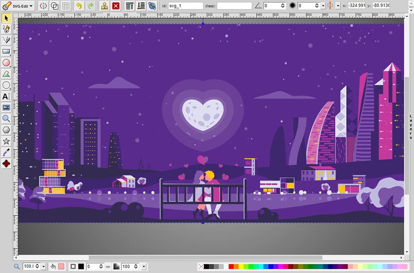Image resolution: width=414 pixels, height=273 pixels.
Task: Toggle wireframe mode
Action: pyautogui.click(x=55, y=6)
